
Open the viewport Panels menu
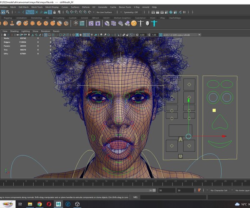[x=56, y=31]
